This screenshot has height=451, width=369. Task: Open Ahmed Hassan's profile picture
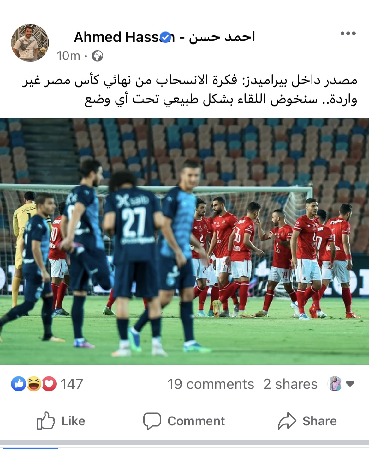30,42
